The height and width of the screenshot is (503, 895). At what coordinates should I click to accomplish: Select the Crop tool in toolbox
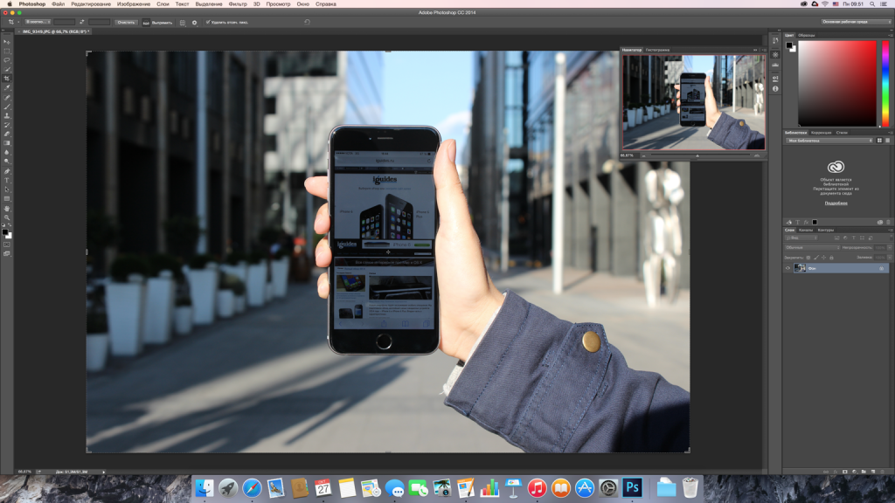[x=7, y=79]
